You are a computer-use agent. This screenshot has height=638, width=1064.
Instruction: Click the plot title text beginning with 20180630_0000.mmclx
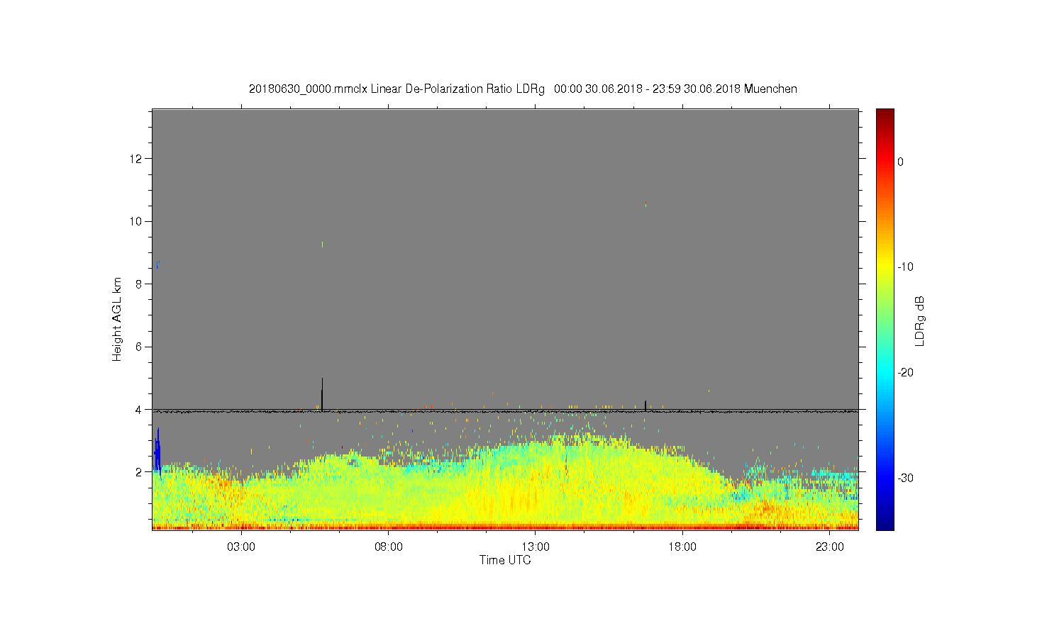tap(523, 89)
